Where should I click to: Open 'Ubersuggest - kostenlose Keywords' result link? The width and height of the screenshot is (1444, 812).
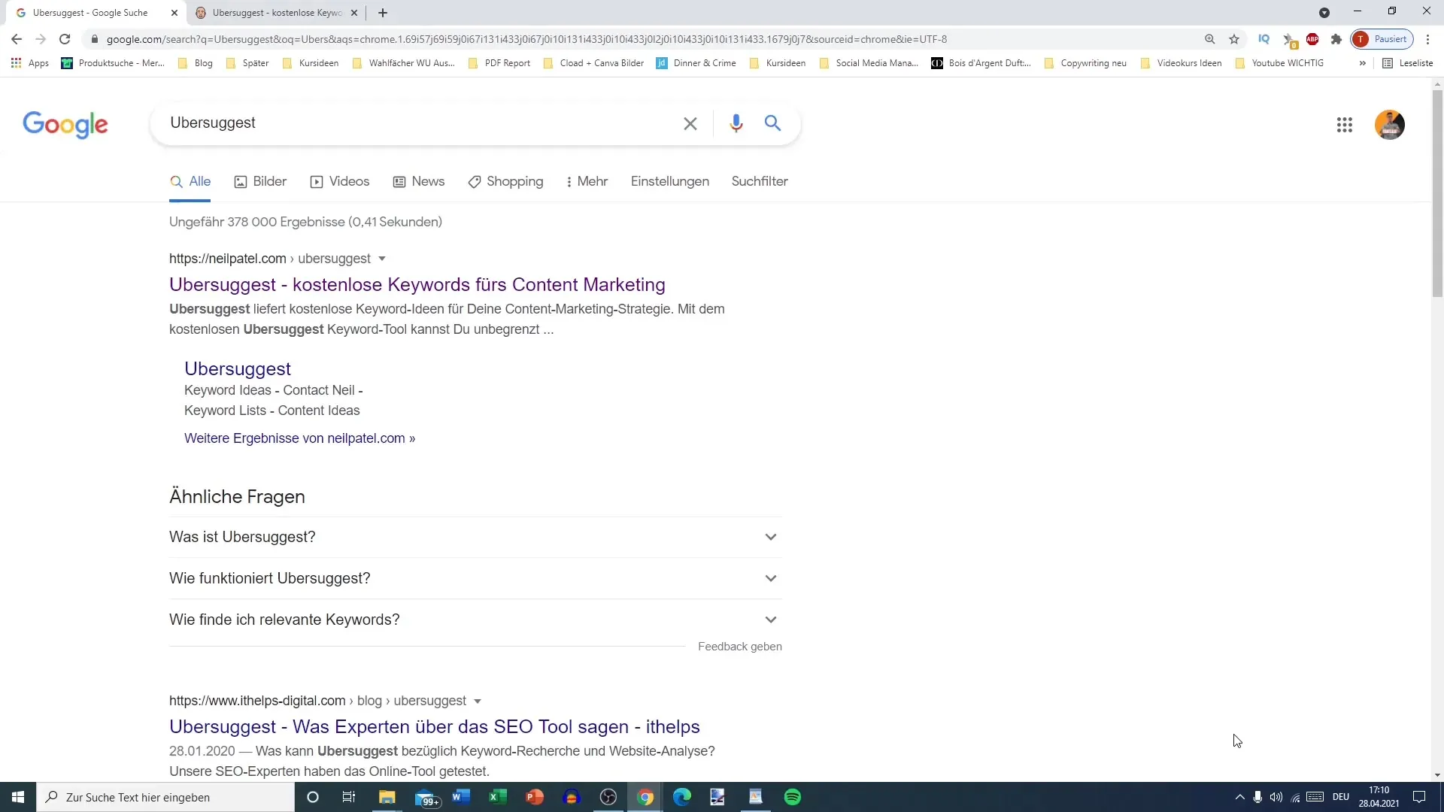click(x=417, y=284)
